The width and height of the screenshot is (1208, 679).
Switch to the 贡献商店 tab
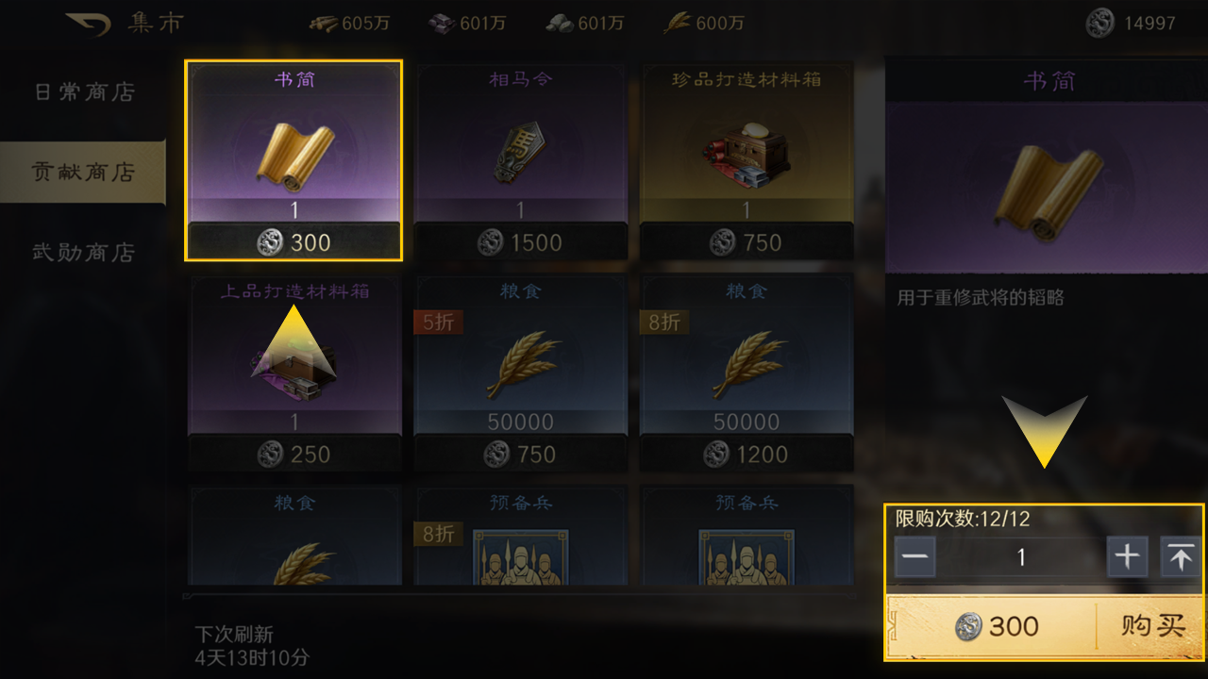tap(83, 172)
